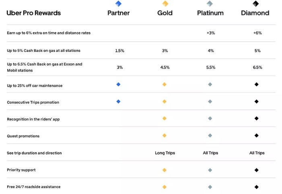Screen dimensions: 282x194
Task: Click the Free 24/7 roadside assistance label
Action: (x=34, y=187)
